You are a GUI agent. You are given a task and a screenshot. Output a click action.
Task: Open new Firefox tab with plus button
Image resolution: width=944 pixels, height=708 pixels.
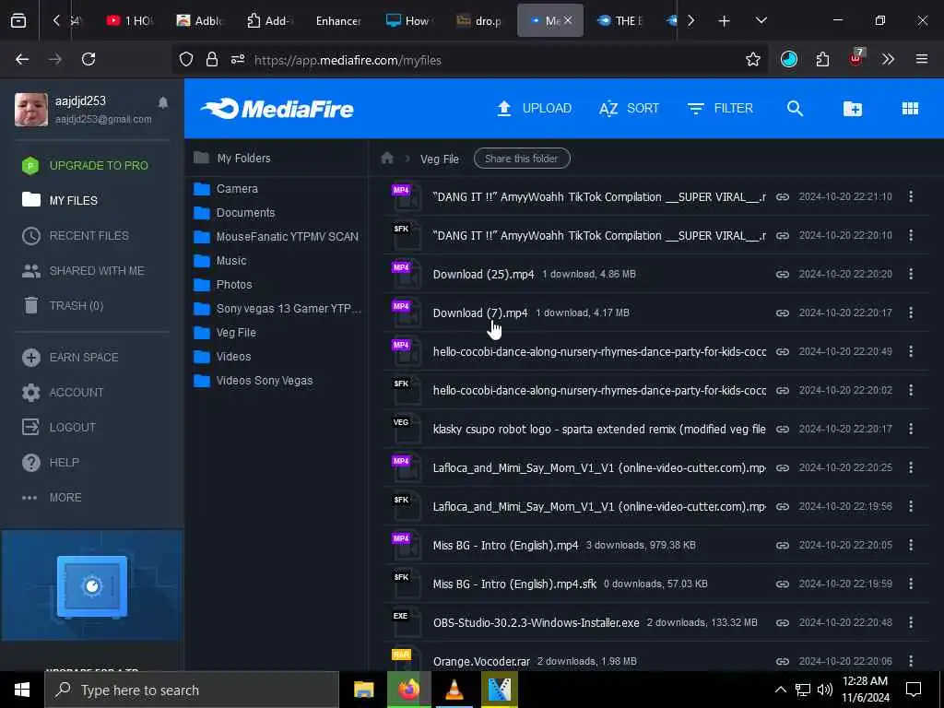[x=724, y=21]
